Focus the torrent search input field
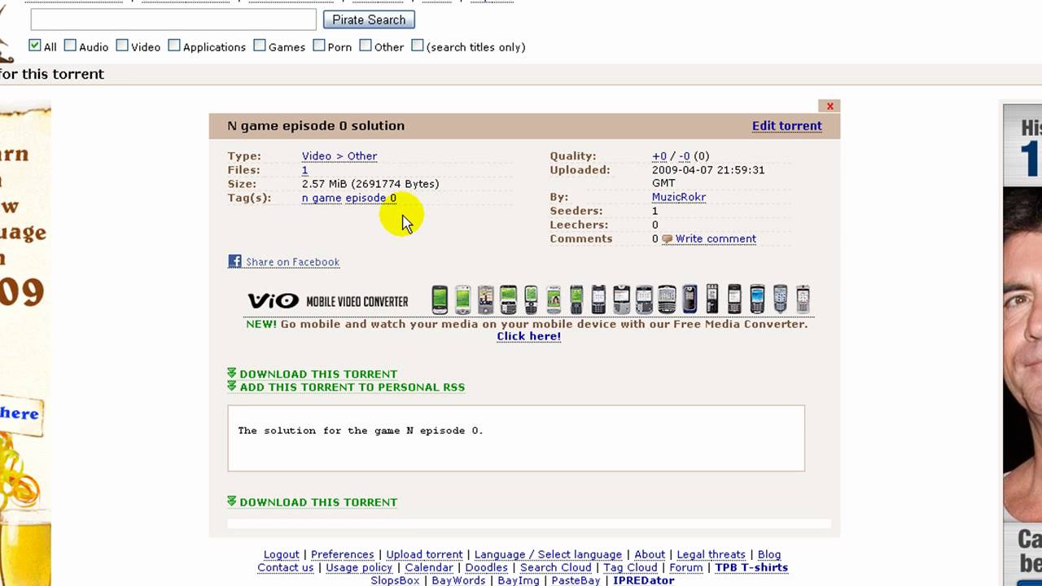The image size is (1042, 586). (173, 20)
